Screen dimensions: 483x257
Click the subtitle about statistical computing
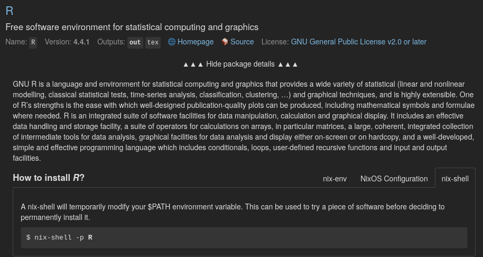(132, 27)
